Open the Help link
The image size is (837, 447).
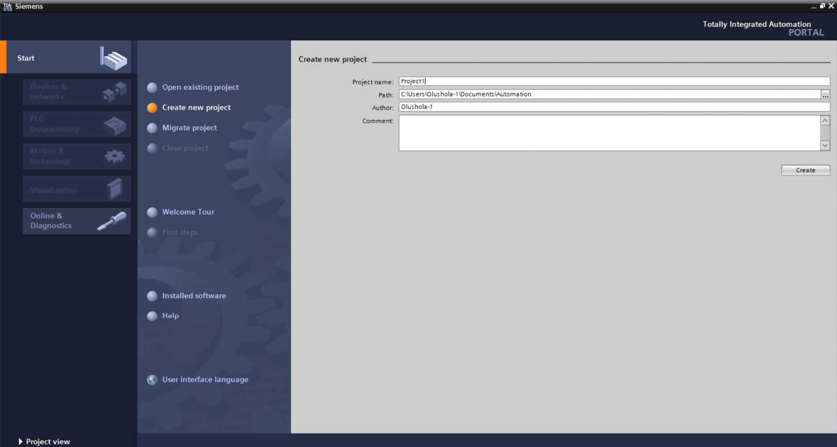tap(170, 316)
